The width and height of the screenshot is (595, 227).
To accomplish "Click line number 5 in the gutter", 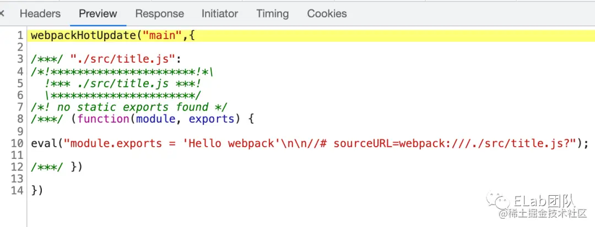I will coord(20,84).
